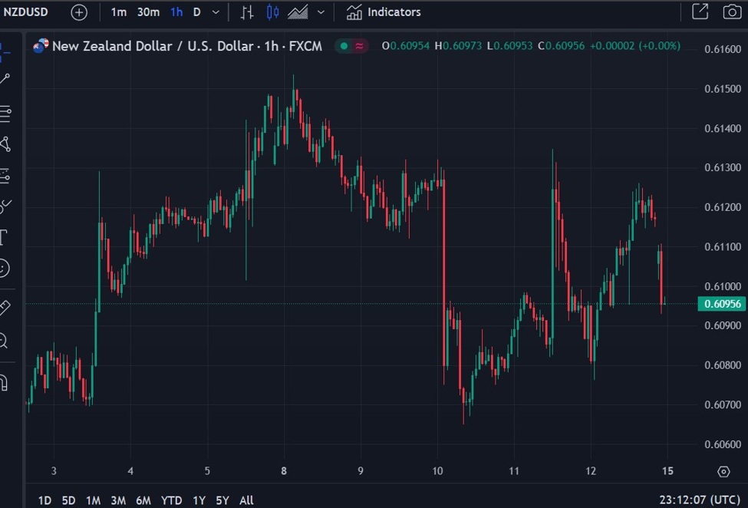Open the chart style dropdown chevron

(321, 12)
